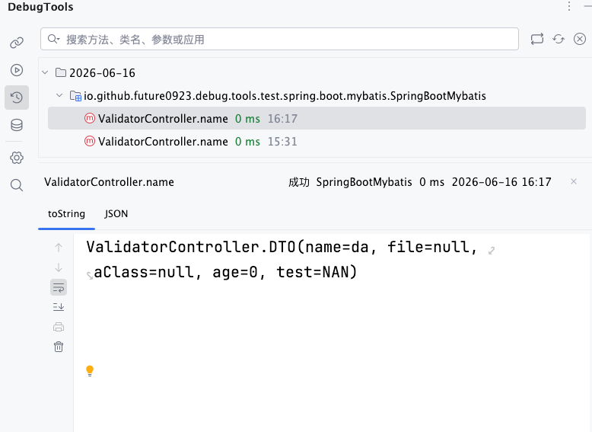Click the 成功 status label
Image resolution: width=592 pixels, height=432 pixels.
pos(298,182)
